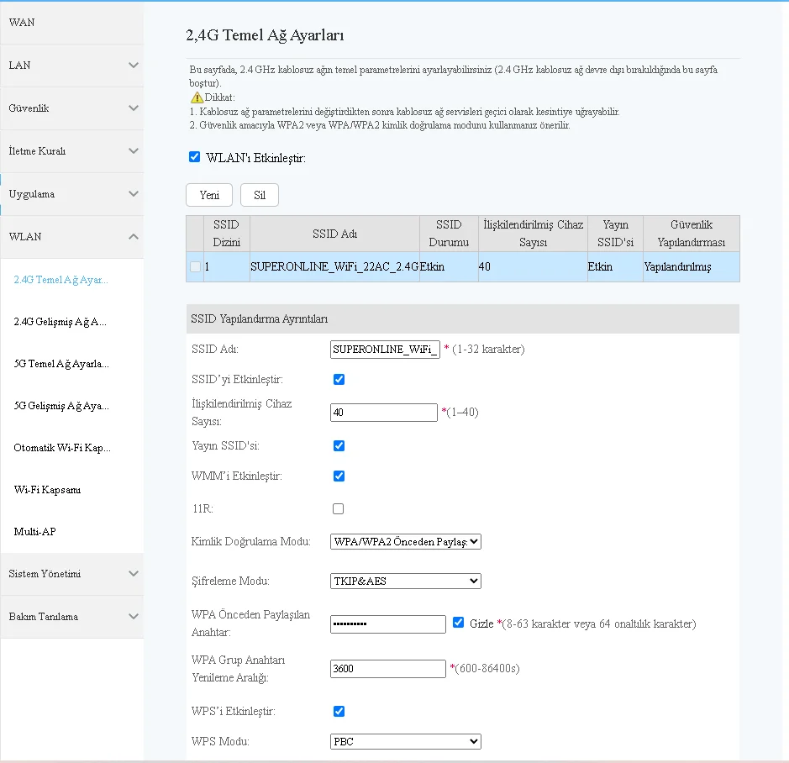Screen dimensions: 789x763
Task: Expand the Bakım Tanılama chevron icon
Action: coord(134,617)
